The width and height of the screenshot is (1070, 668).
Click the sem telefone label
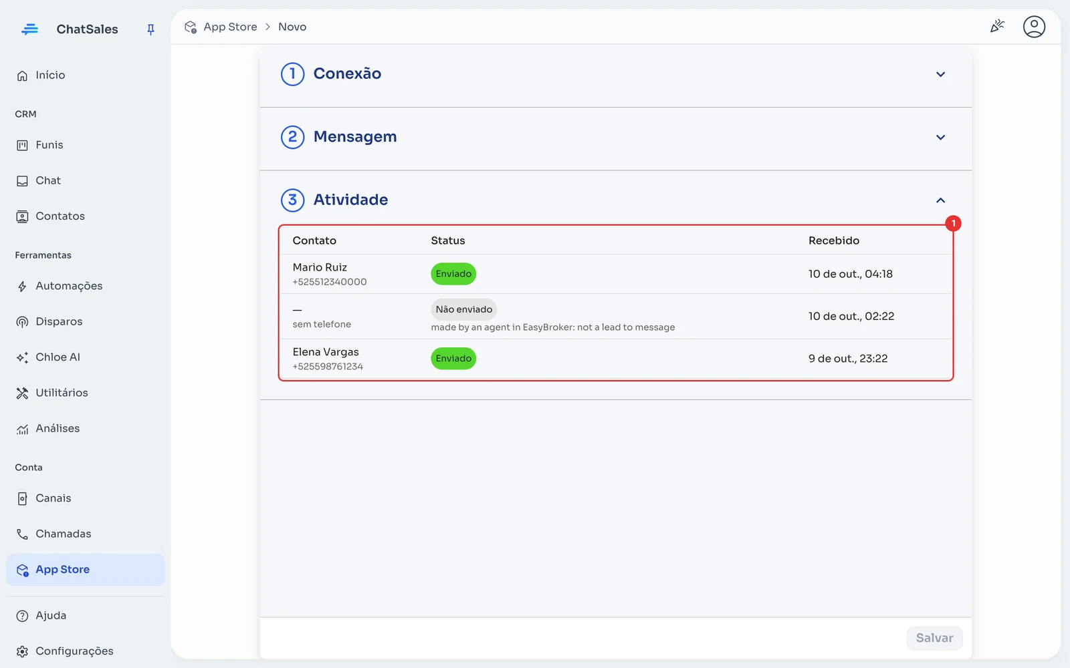coord(322,325)
